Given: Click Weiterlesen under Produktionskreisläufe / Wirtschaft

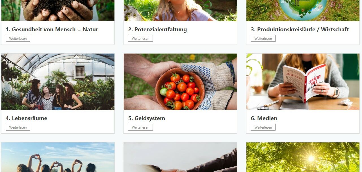Looking at the screenshot, I should (x=263, y=38).
